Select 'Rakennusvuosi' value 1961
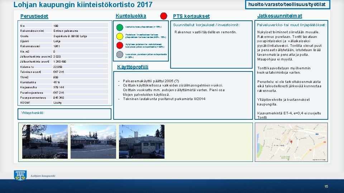The height and width of the screenshot is (193, 344). (x=56, y=46)
